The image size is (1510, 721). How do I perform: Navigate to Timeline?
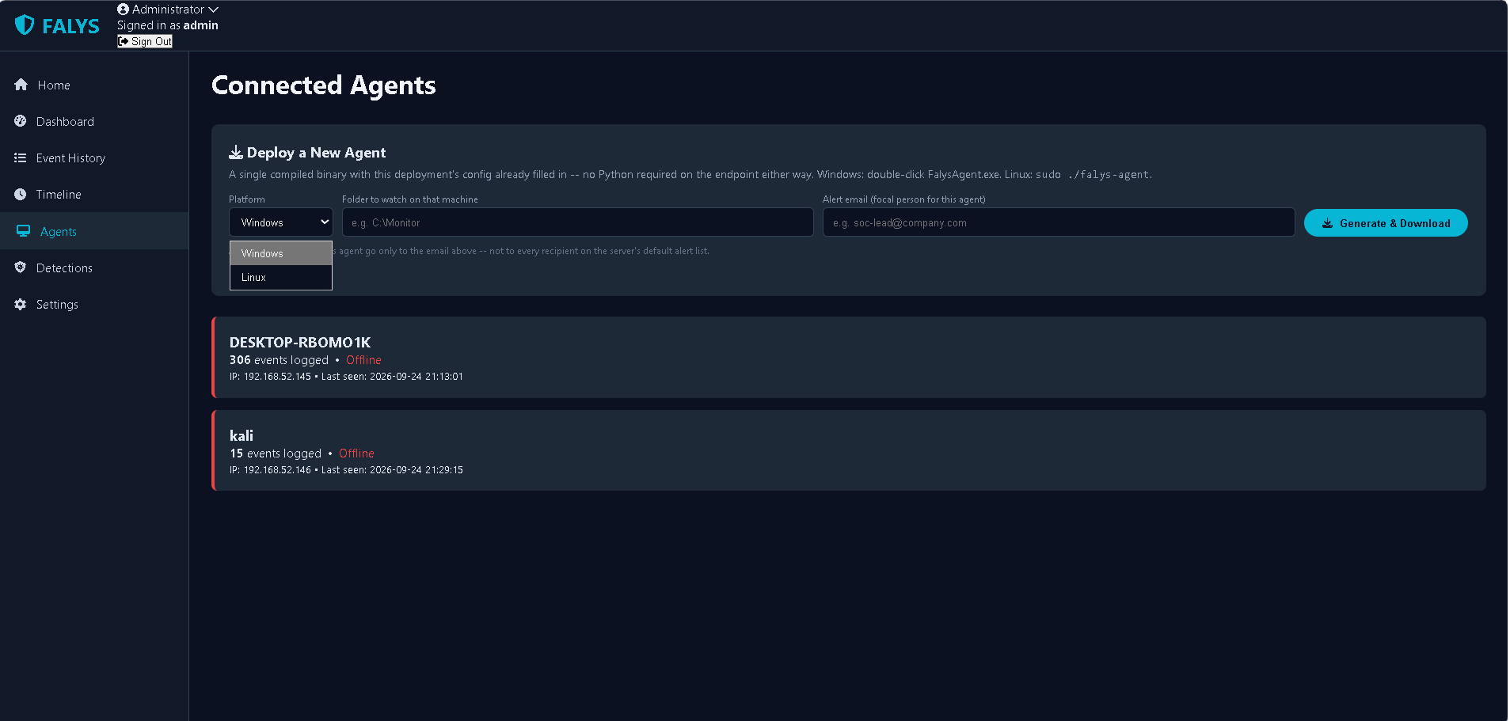coord(94,194)
